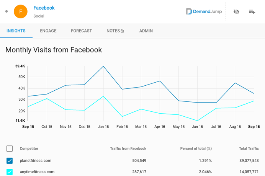This screenshot has height=176, width=265.
Task: Sort by Traffic from Facebook column
Action: 128,148
